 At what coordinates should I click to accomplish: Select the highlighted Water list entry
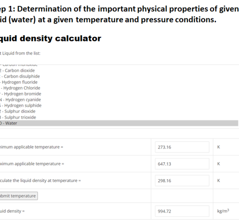(x=119, y=123)
